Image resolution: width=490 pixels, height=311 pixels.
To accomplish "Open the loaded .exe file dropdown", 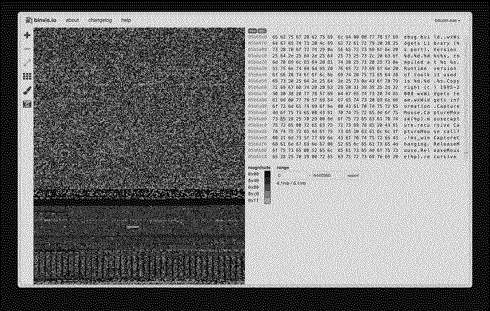I will pyautogui.click(x=448, y=20).
